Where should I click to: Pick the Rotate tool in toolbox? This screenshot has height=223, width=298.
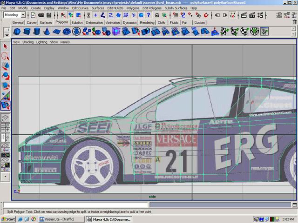pos(6,76)
